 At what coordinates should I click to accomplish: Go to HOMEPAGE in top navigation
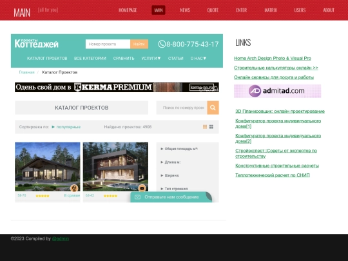(x=128, y=10)
